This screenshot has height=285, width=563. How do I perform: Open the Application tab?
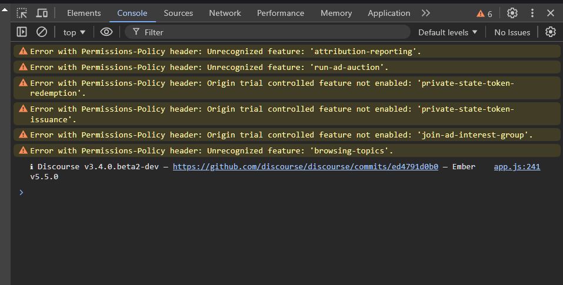click(x=389, y=14)
